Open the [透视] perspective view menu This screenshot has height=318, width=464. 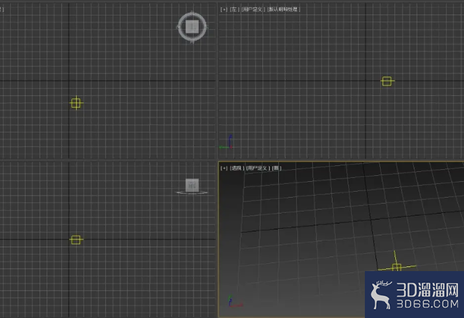tap(237, 168)
